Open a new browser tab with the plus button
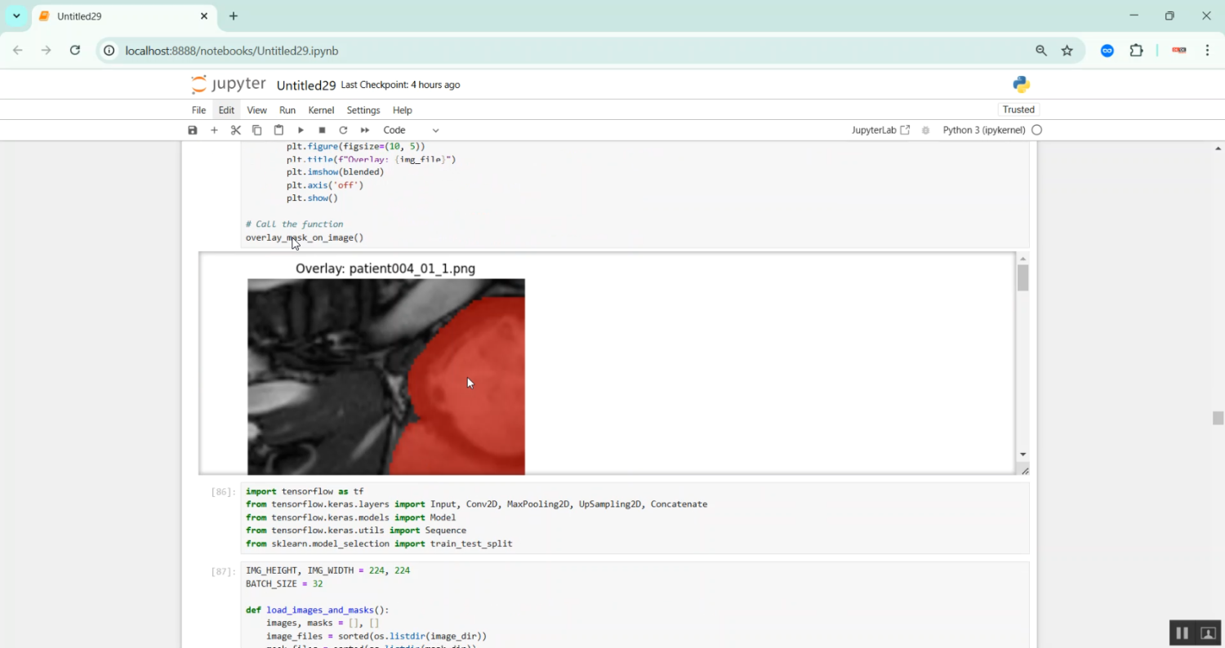The width and height of the screenshot is (1225, 648). (x=234, y=16)
